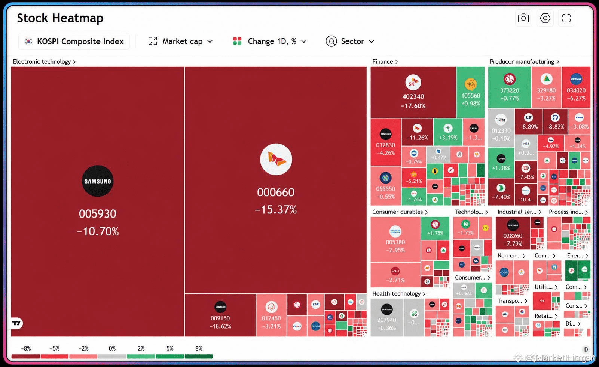Select the tile showing +0.46%

click(x=464, y=290)
